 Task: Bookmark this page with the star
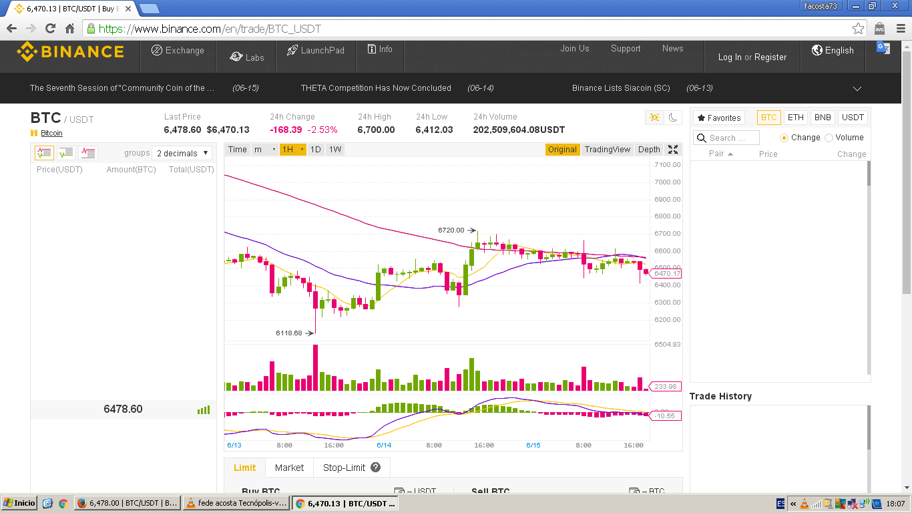point(859,29)
